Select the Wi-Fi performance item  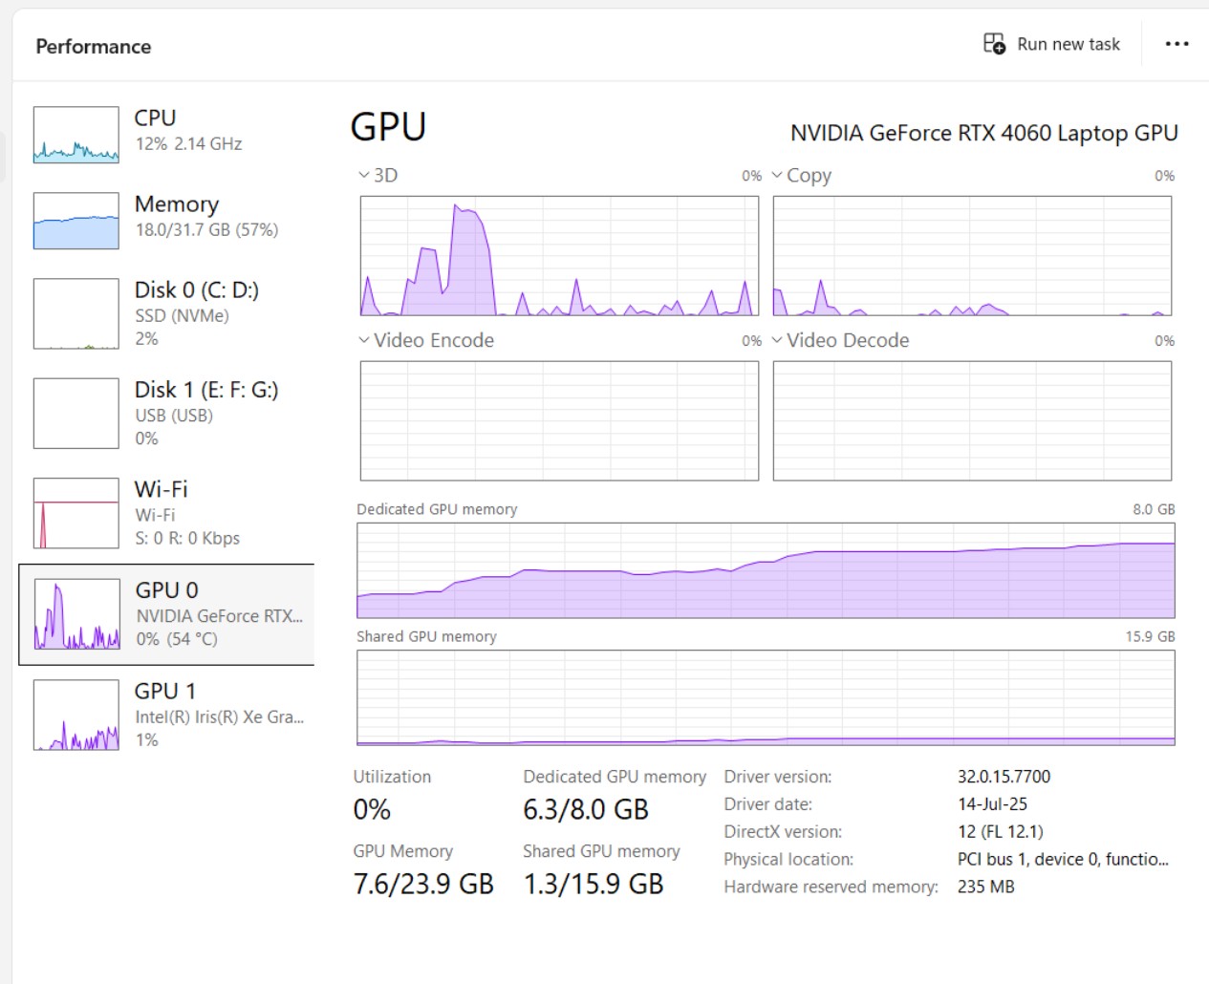tap(166, 513)
